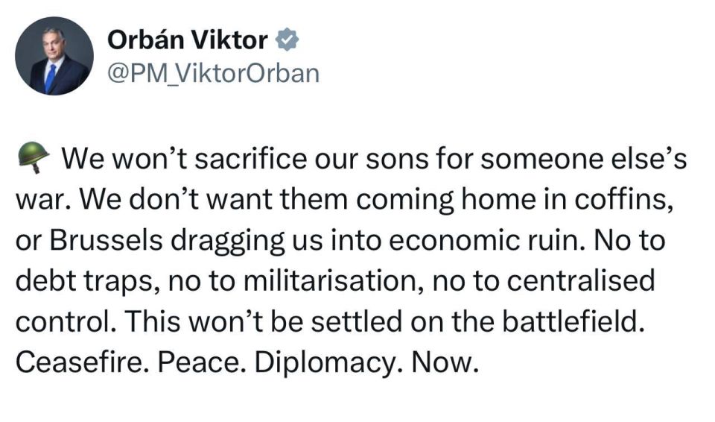The height and width of the screenshot is (422, 715).
Task: Click the verified badge beside the name
Action: click(x=286, y=40)
